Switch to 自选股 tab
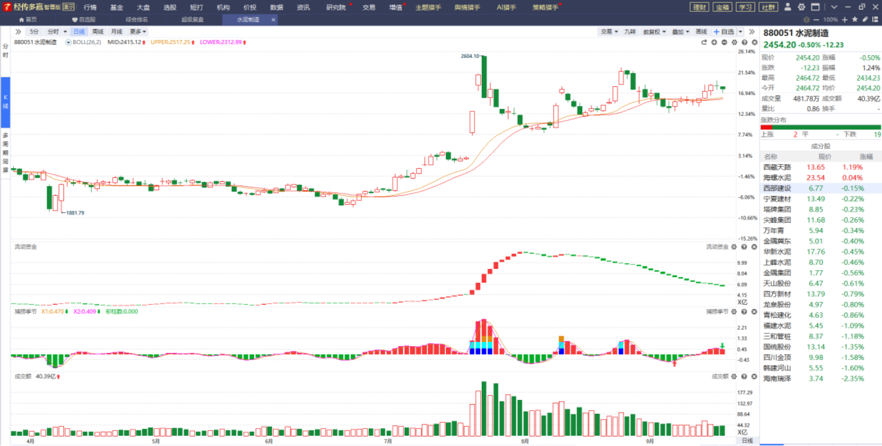This screenshot has width=882, height=446. pyautogui.click(x=83, y=20)
